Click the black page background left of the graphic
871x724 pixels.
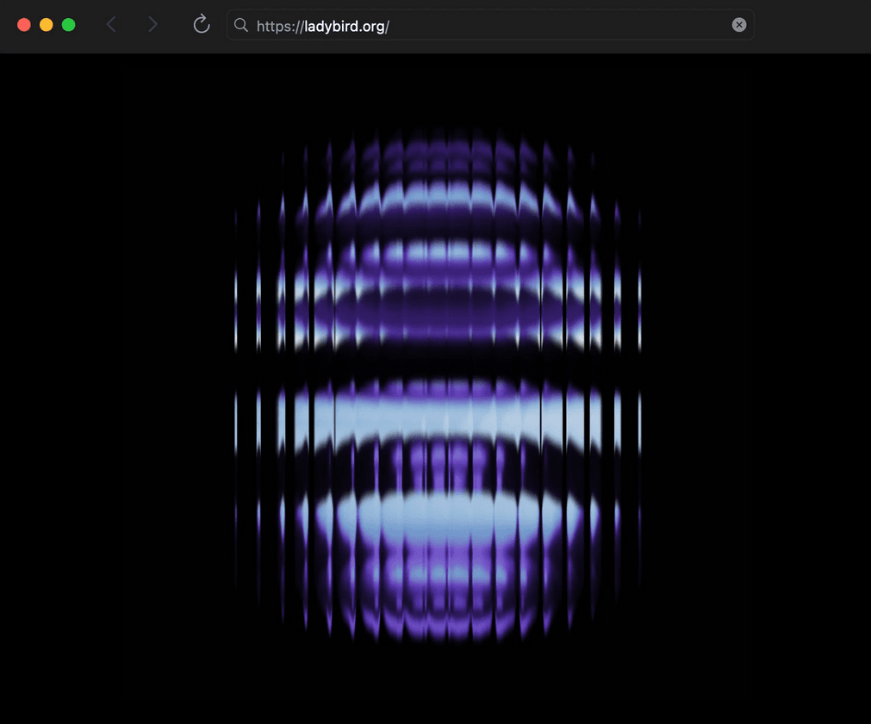coord(112,387)
